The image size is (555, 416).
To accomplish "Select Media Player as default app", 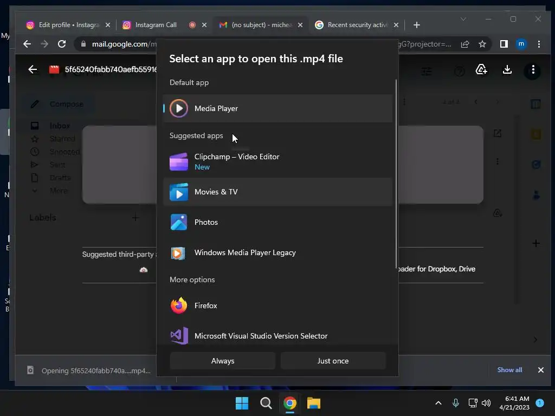I will (x=278, y=108).
